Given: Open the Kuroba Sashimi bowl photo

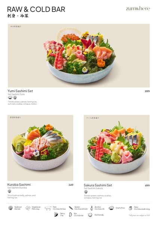Looking at the screenshot, I should tap(40, 148).
